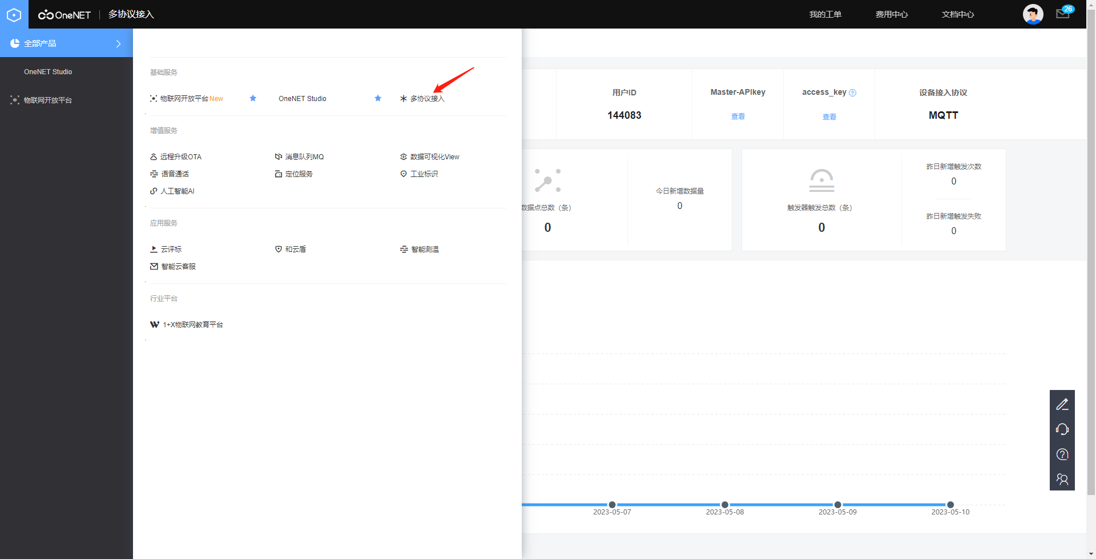The image size is (1096, 559).
Task: Open 物联网开放平台 in the left sidebar
Action: click(x=48, y=100)
